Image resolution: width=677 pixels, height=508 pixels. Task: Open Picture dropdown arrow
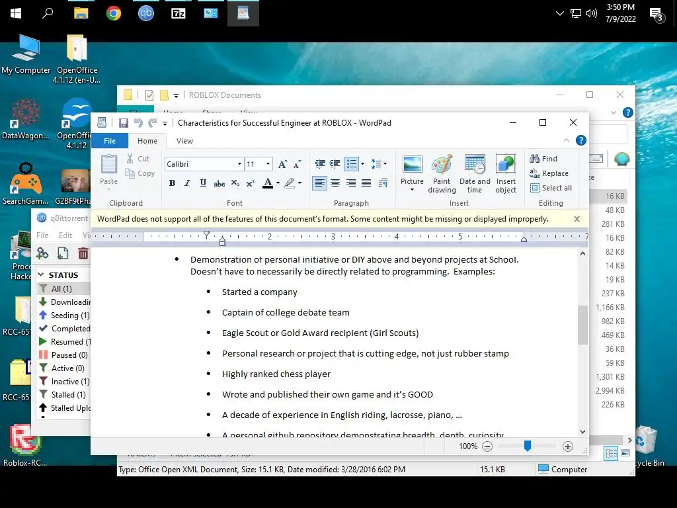click(x=412, y=190)
